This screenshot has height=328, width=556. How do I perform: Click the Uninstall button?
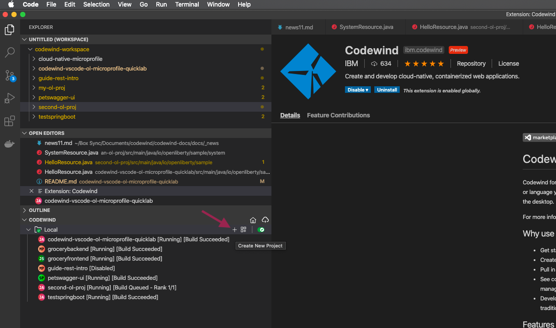[387, 90]
